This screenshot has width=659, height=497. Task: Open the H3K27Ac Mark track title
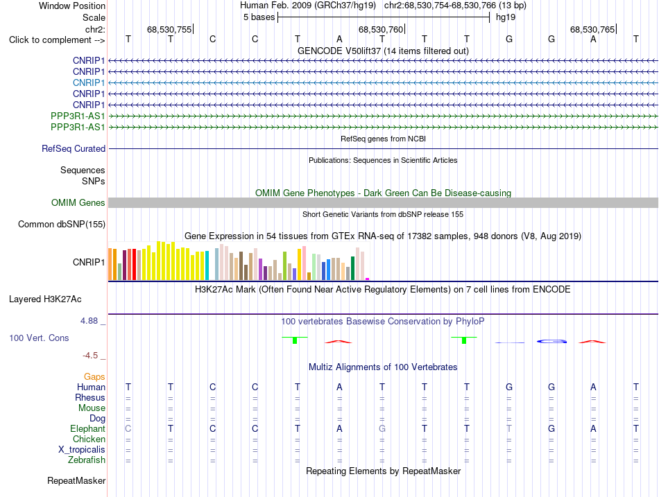pyautogui.click(x=383, y=290)
